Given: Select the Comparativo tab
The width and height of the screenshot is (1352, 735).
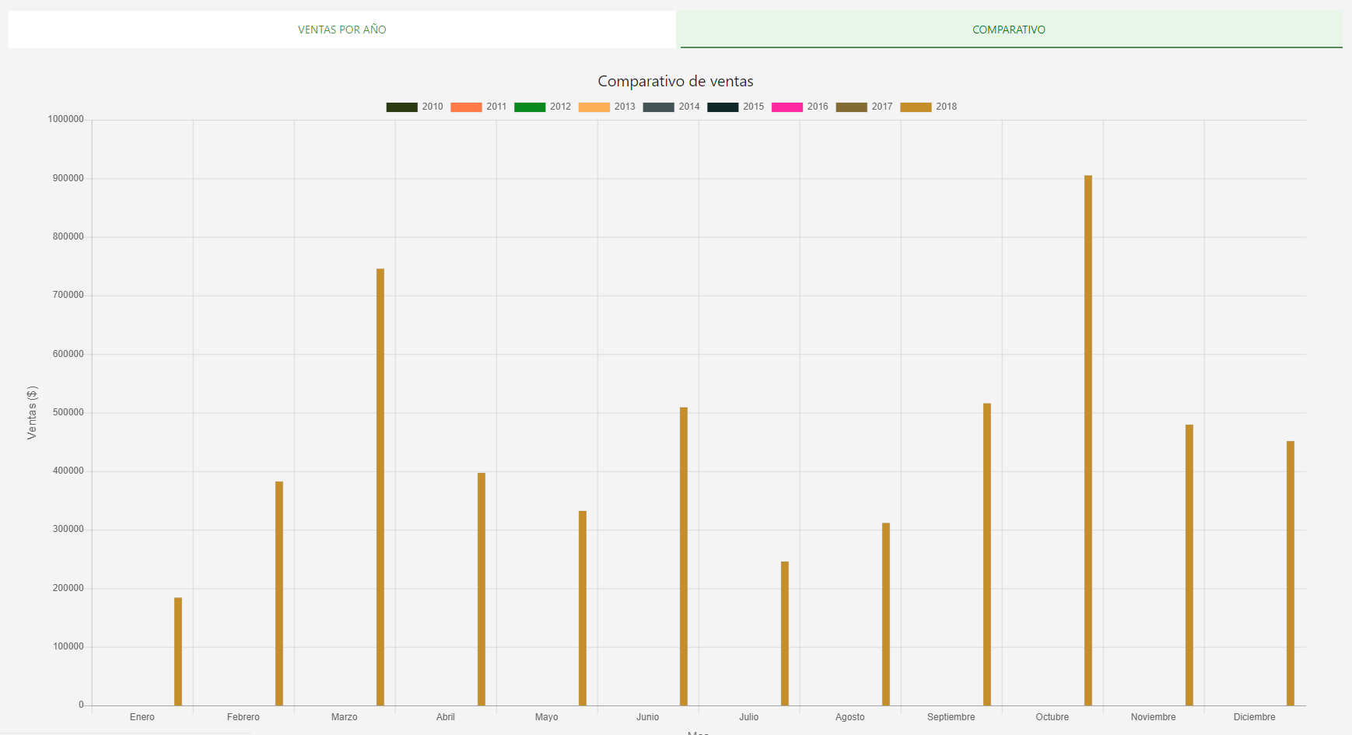Looking at the screenshot, I should pyautogui.click(x=1008, y=30).
